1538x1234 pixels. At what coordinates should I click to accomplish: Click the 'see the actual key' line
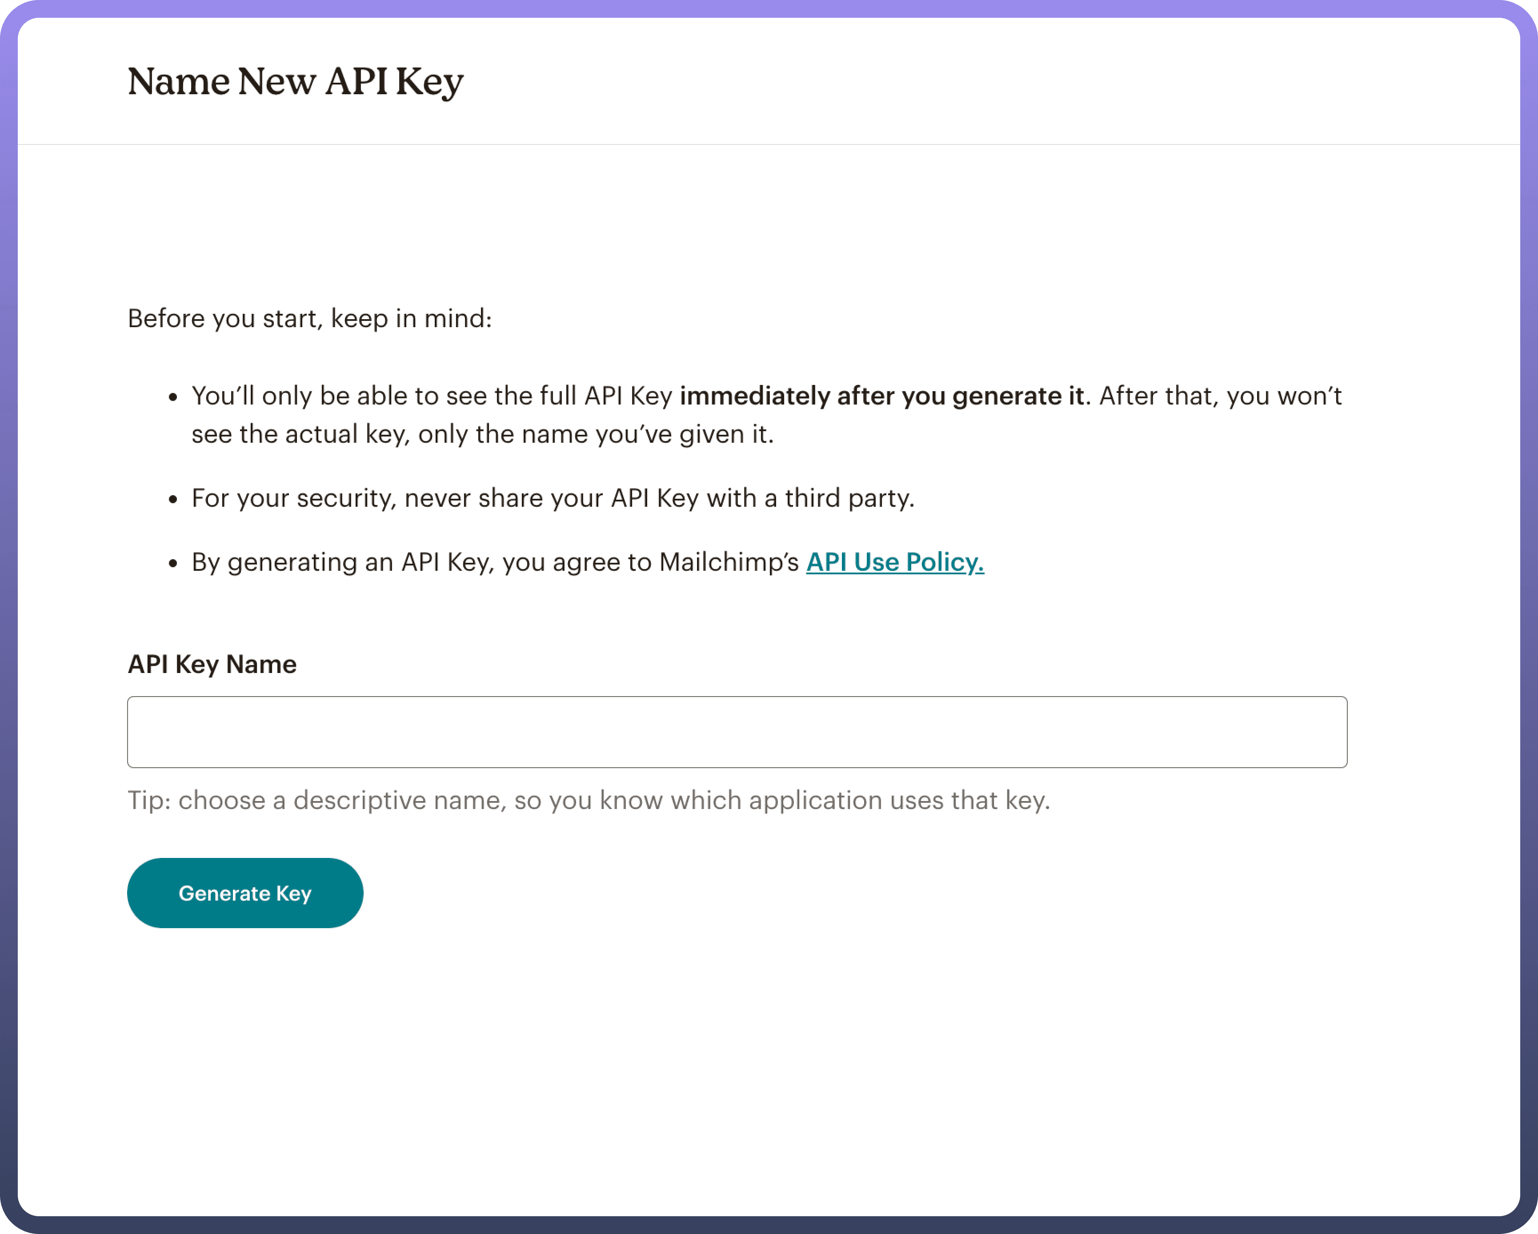click(x=300, y=434)
